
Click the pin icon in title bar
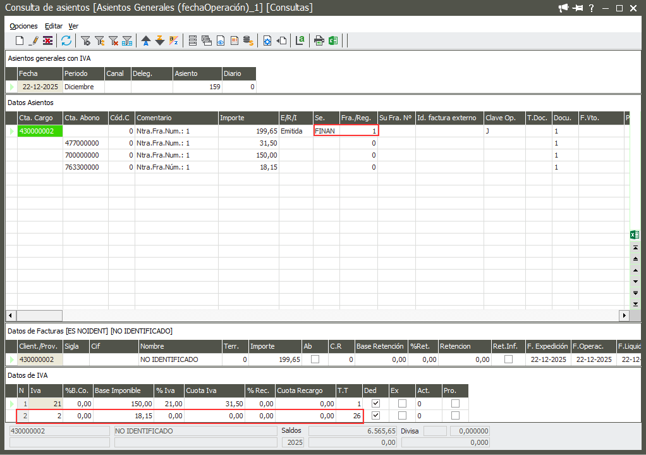coord(577,8)
